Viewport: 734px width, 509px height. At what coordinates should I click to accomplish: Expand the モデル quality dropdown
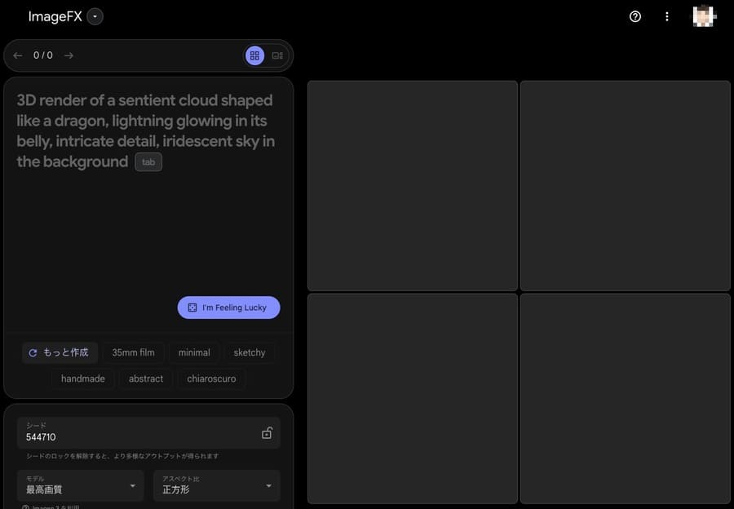pos(80,485)
